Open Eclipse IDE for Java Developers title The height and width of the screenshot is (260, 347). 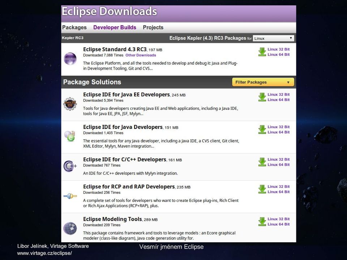[123, 127]
